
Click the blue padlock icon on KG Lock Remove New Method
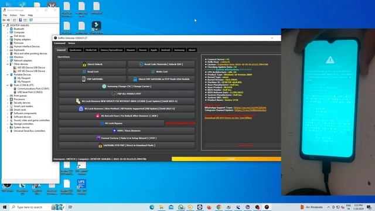pyautogui.click(x=81, y=108)
